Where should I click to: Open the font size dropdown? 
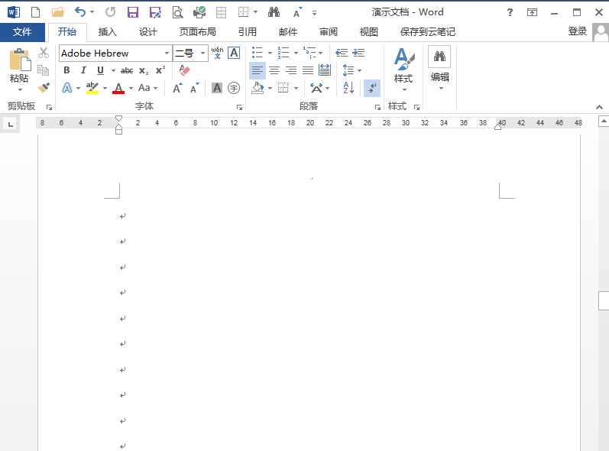point(202,54)
